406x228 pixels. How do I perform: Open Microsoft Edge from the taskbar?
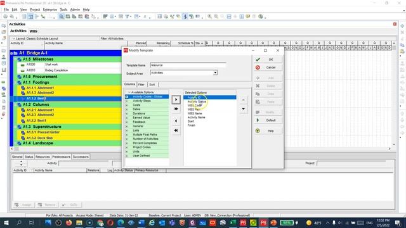tap(121, 222)
